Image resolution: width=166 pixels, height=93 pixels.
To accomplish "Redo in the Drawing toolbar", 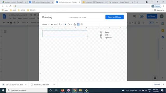I will coord(55,24).
